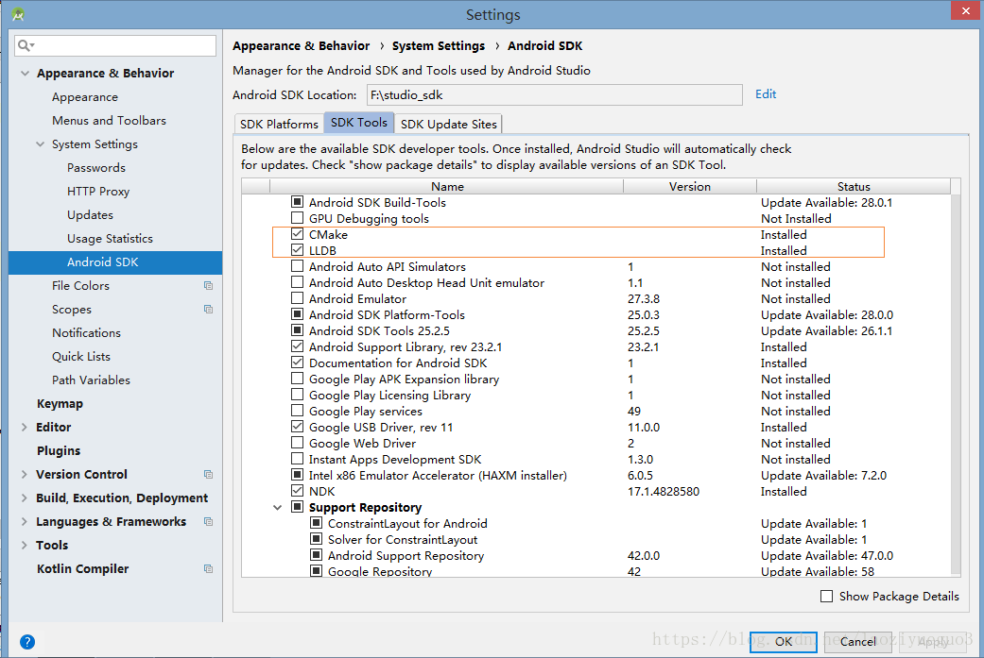
Task: Click the Android Studio logo in title bar
Action: click(x=18, y=14)
